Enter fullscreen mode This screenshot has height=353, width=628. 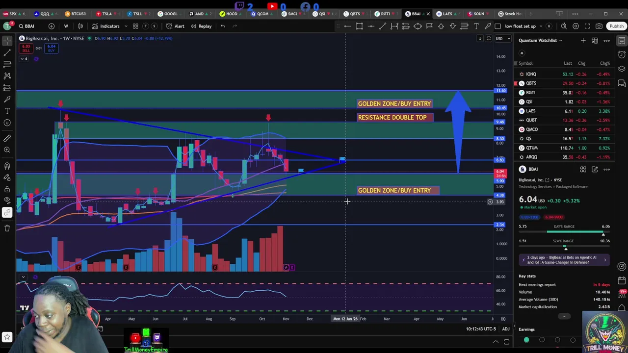587,26
